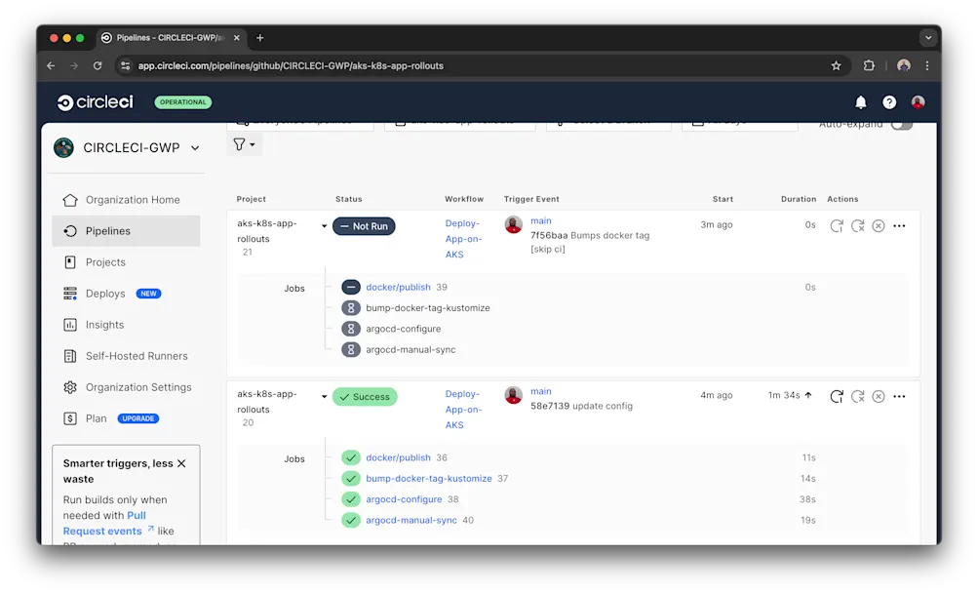Cancel workflow icon for pipeline 20
This screenshot has width=978, height=593.
(879, 396)
